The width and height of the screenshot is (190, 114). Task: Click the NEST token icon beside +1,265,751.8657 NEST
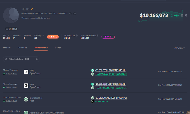point(92,88)
